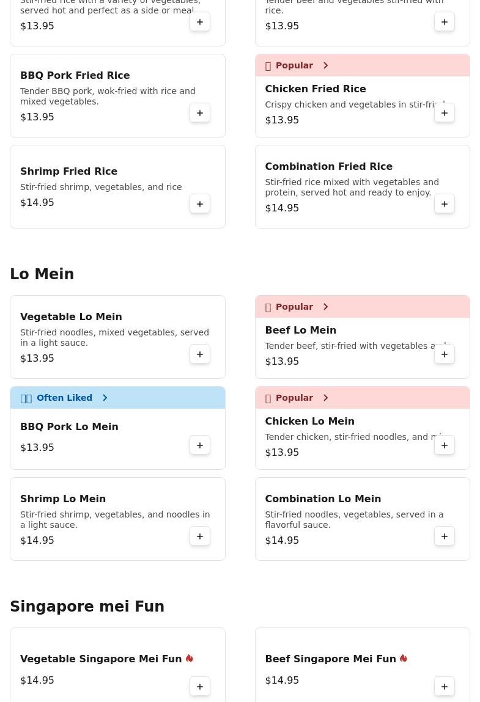Add Chicken Lo Mein to order
This screenshot has width=480, height=702.
pos(445,445)
